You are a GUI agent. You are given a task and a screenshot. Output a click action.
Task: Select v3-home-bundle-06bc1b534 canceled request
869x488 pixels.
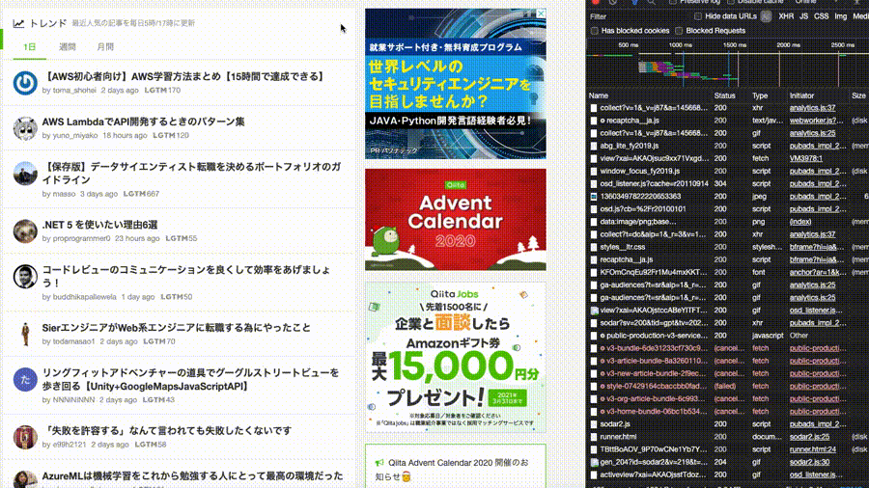tap(728, 412)
